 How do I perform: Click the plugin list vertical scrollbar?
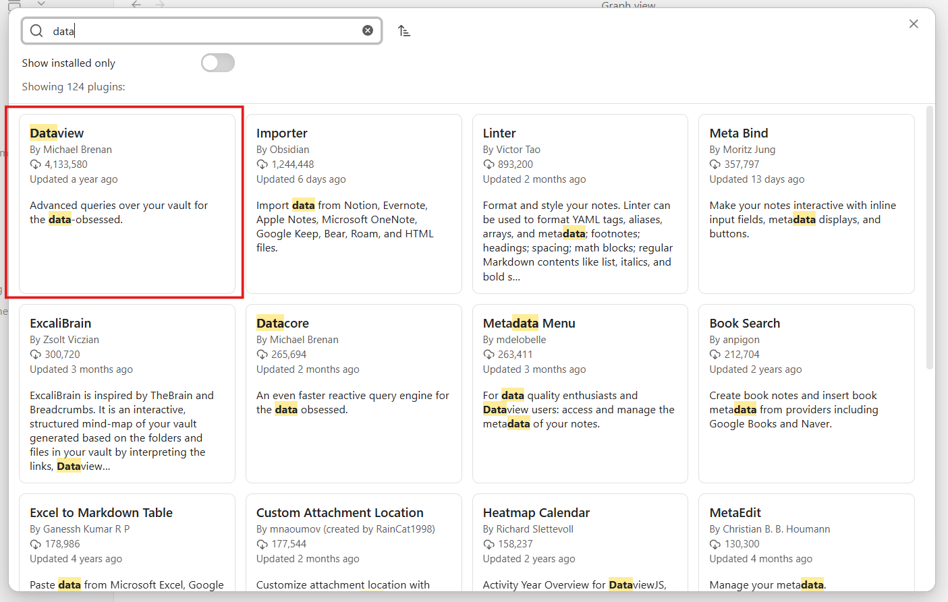930,237
